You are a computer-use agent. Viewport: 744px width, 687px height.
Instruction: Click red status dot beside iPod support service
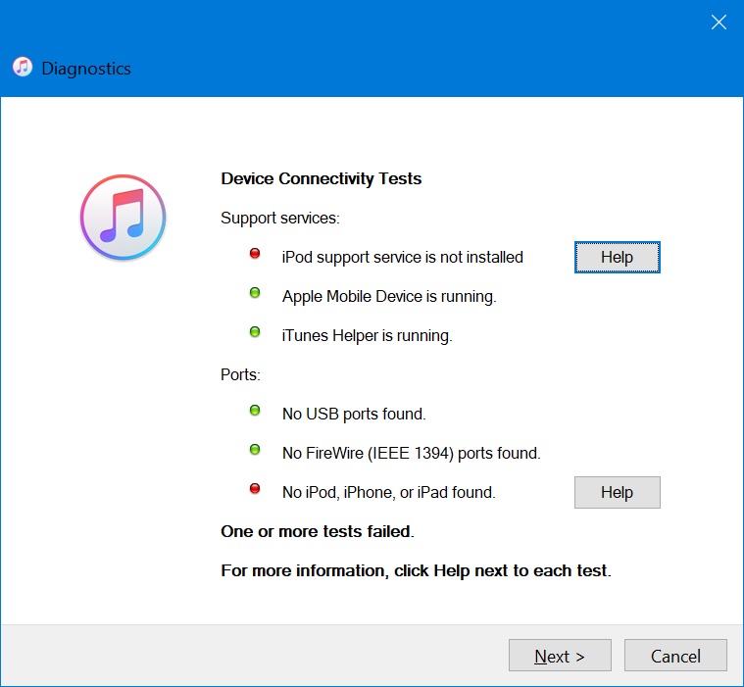point(255,254)
